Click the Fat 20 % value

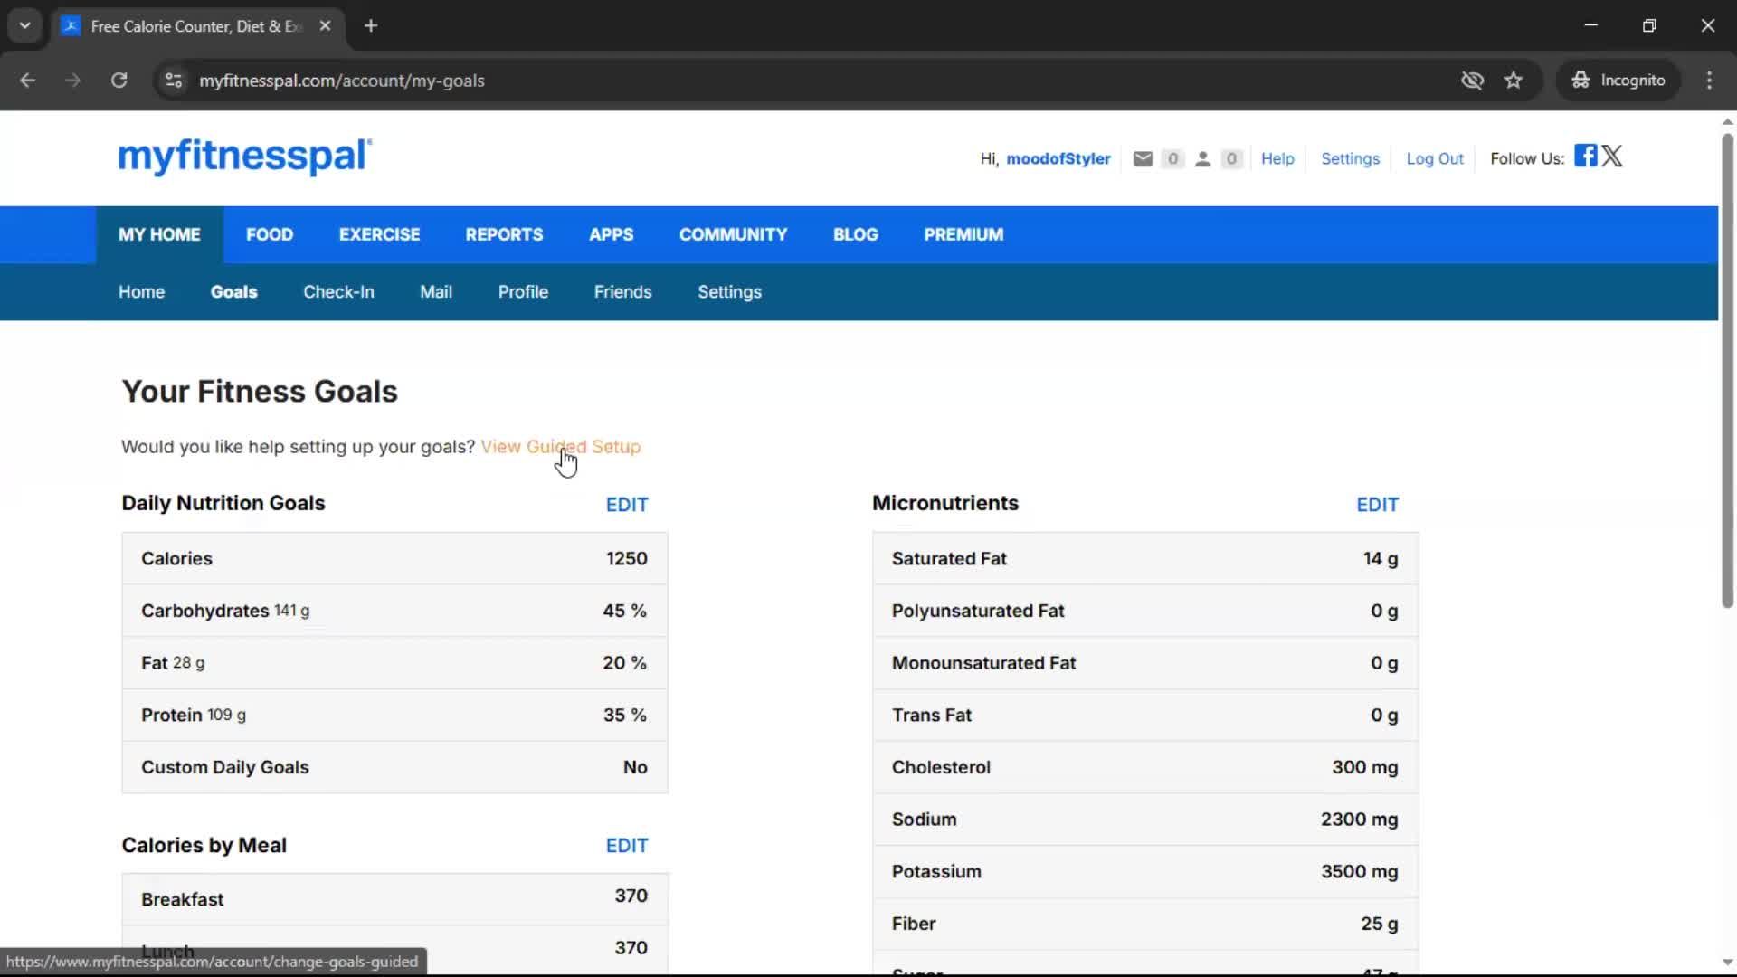tap(624, 663)
